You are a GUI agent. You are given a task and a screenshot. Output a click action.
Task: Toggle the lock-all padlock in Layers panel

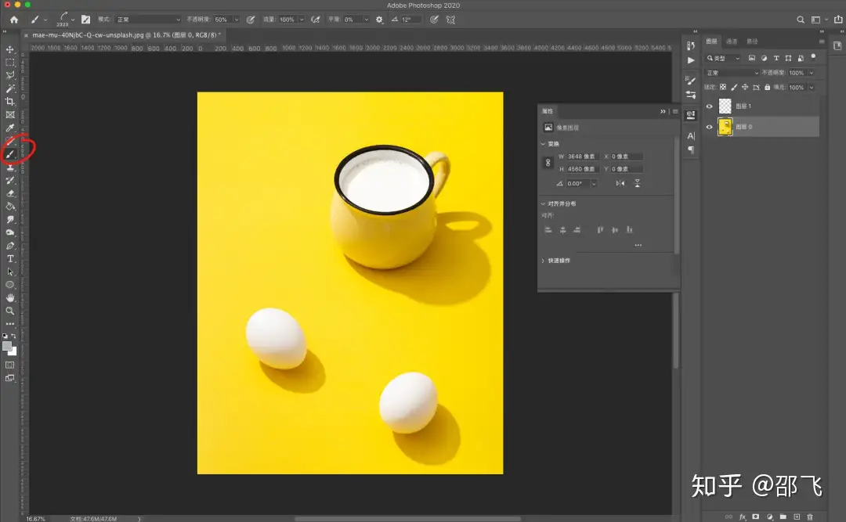point(767,88)
